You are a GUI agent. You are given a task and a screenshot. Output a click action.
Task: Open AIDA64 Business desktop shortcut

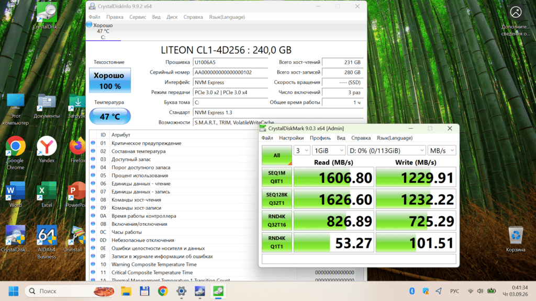tap(46, 242)
